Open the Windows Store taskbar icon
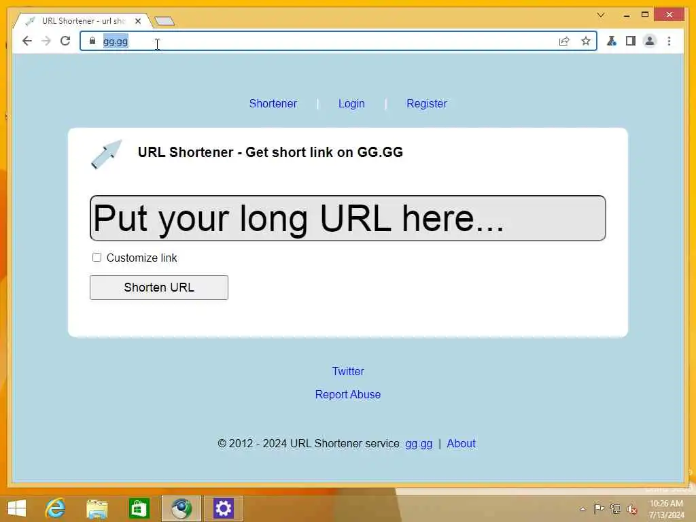Image resolution: width=696 pixels, height=522 pixels. pyautogui.click(x=139, y=508)
